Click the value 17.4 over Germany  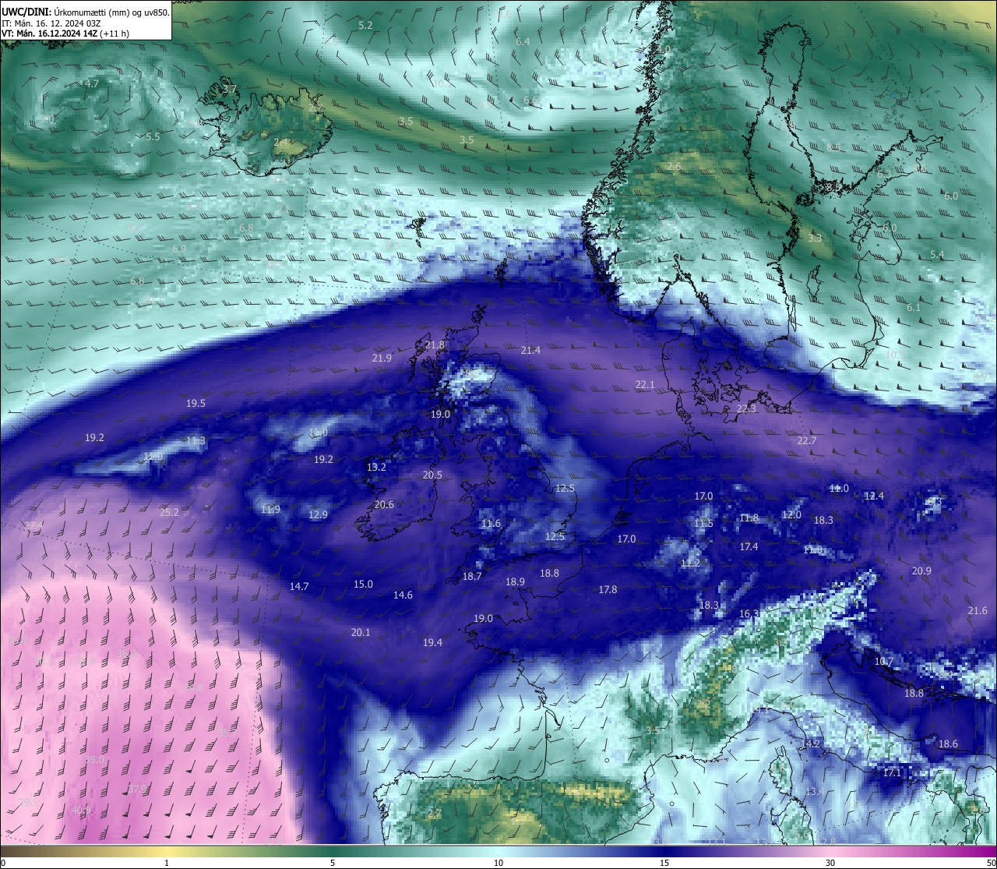point(749,546)
